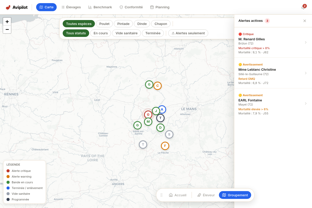
Task: Select the gray S map marker
Action: [169, 134]
